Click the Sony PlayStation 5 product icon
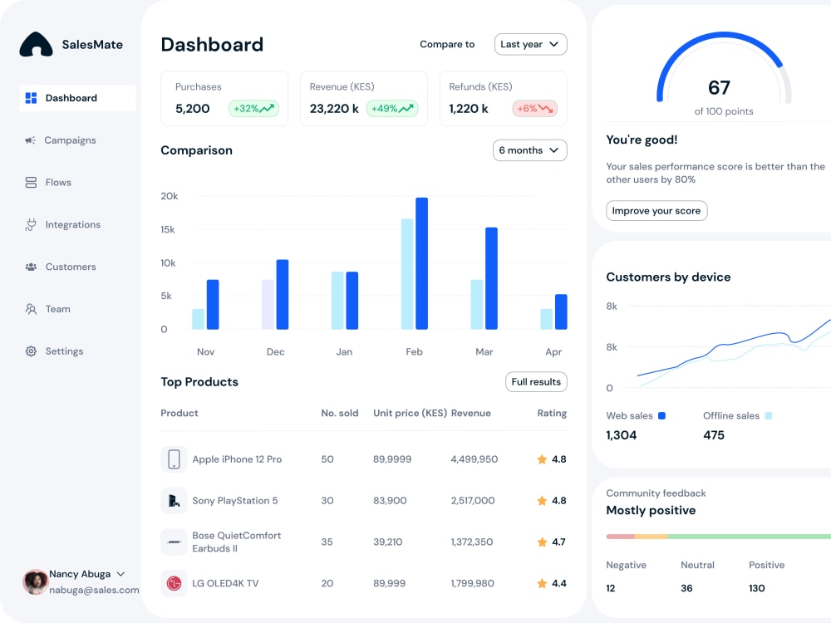Viewport: 831px width, 623px height. [x=174, y=501]
